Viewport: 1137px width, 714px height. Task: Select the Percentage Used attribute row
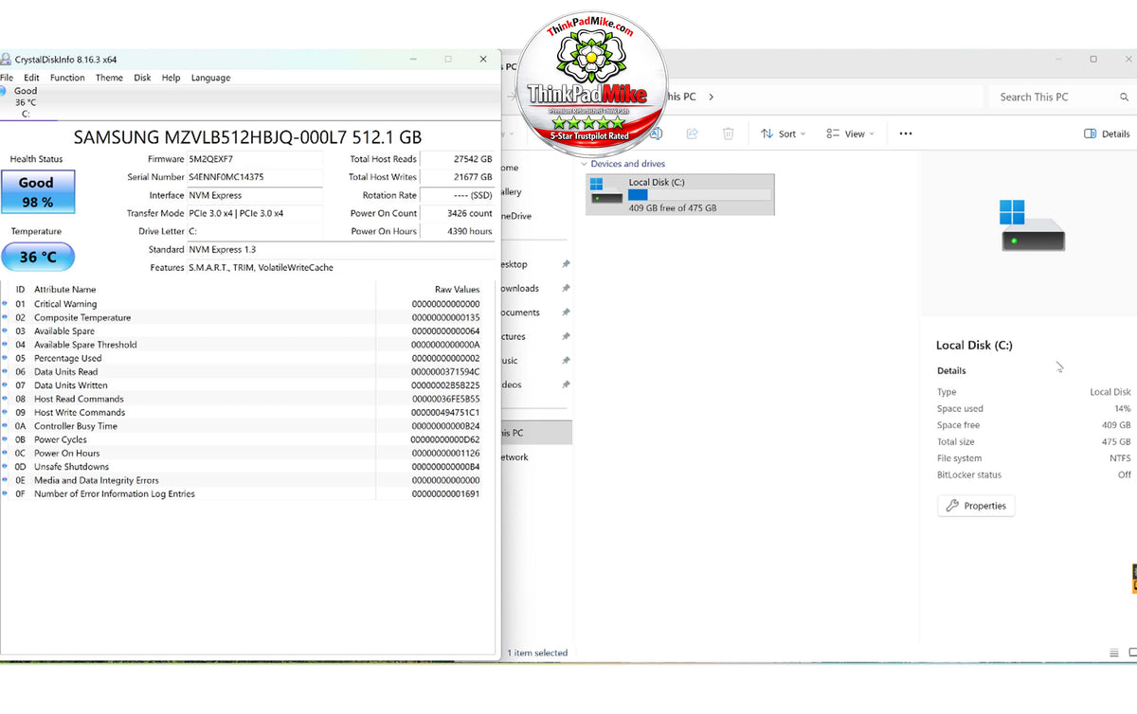(x=248, y=358)
